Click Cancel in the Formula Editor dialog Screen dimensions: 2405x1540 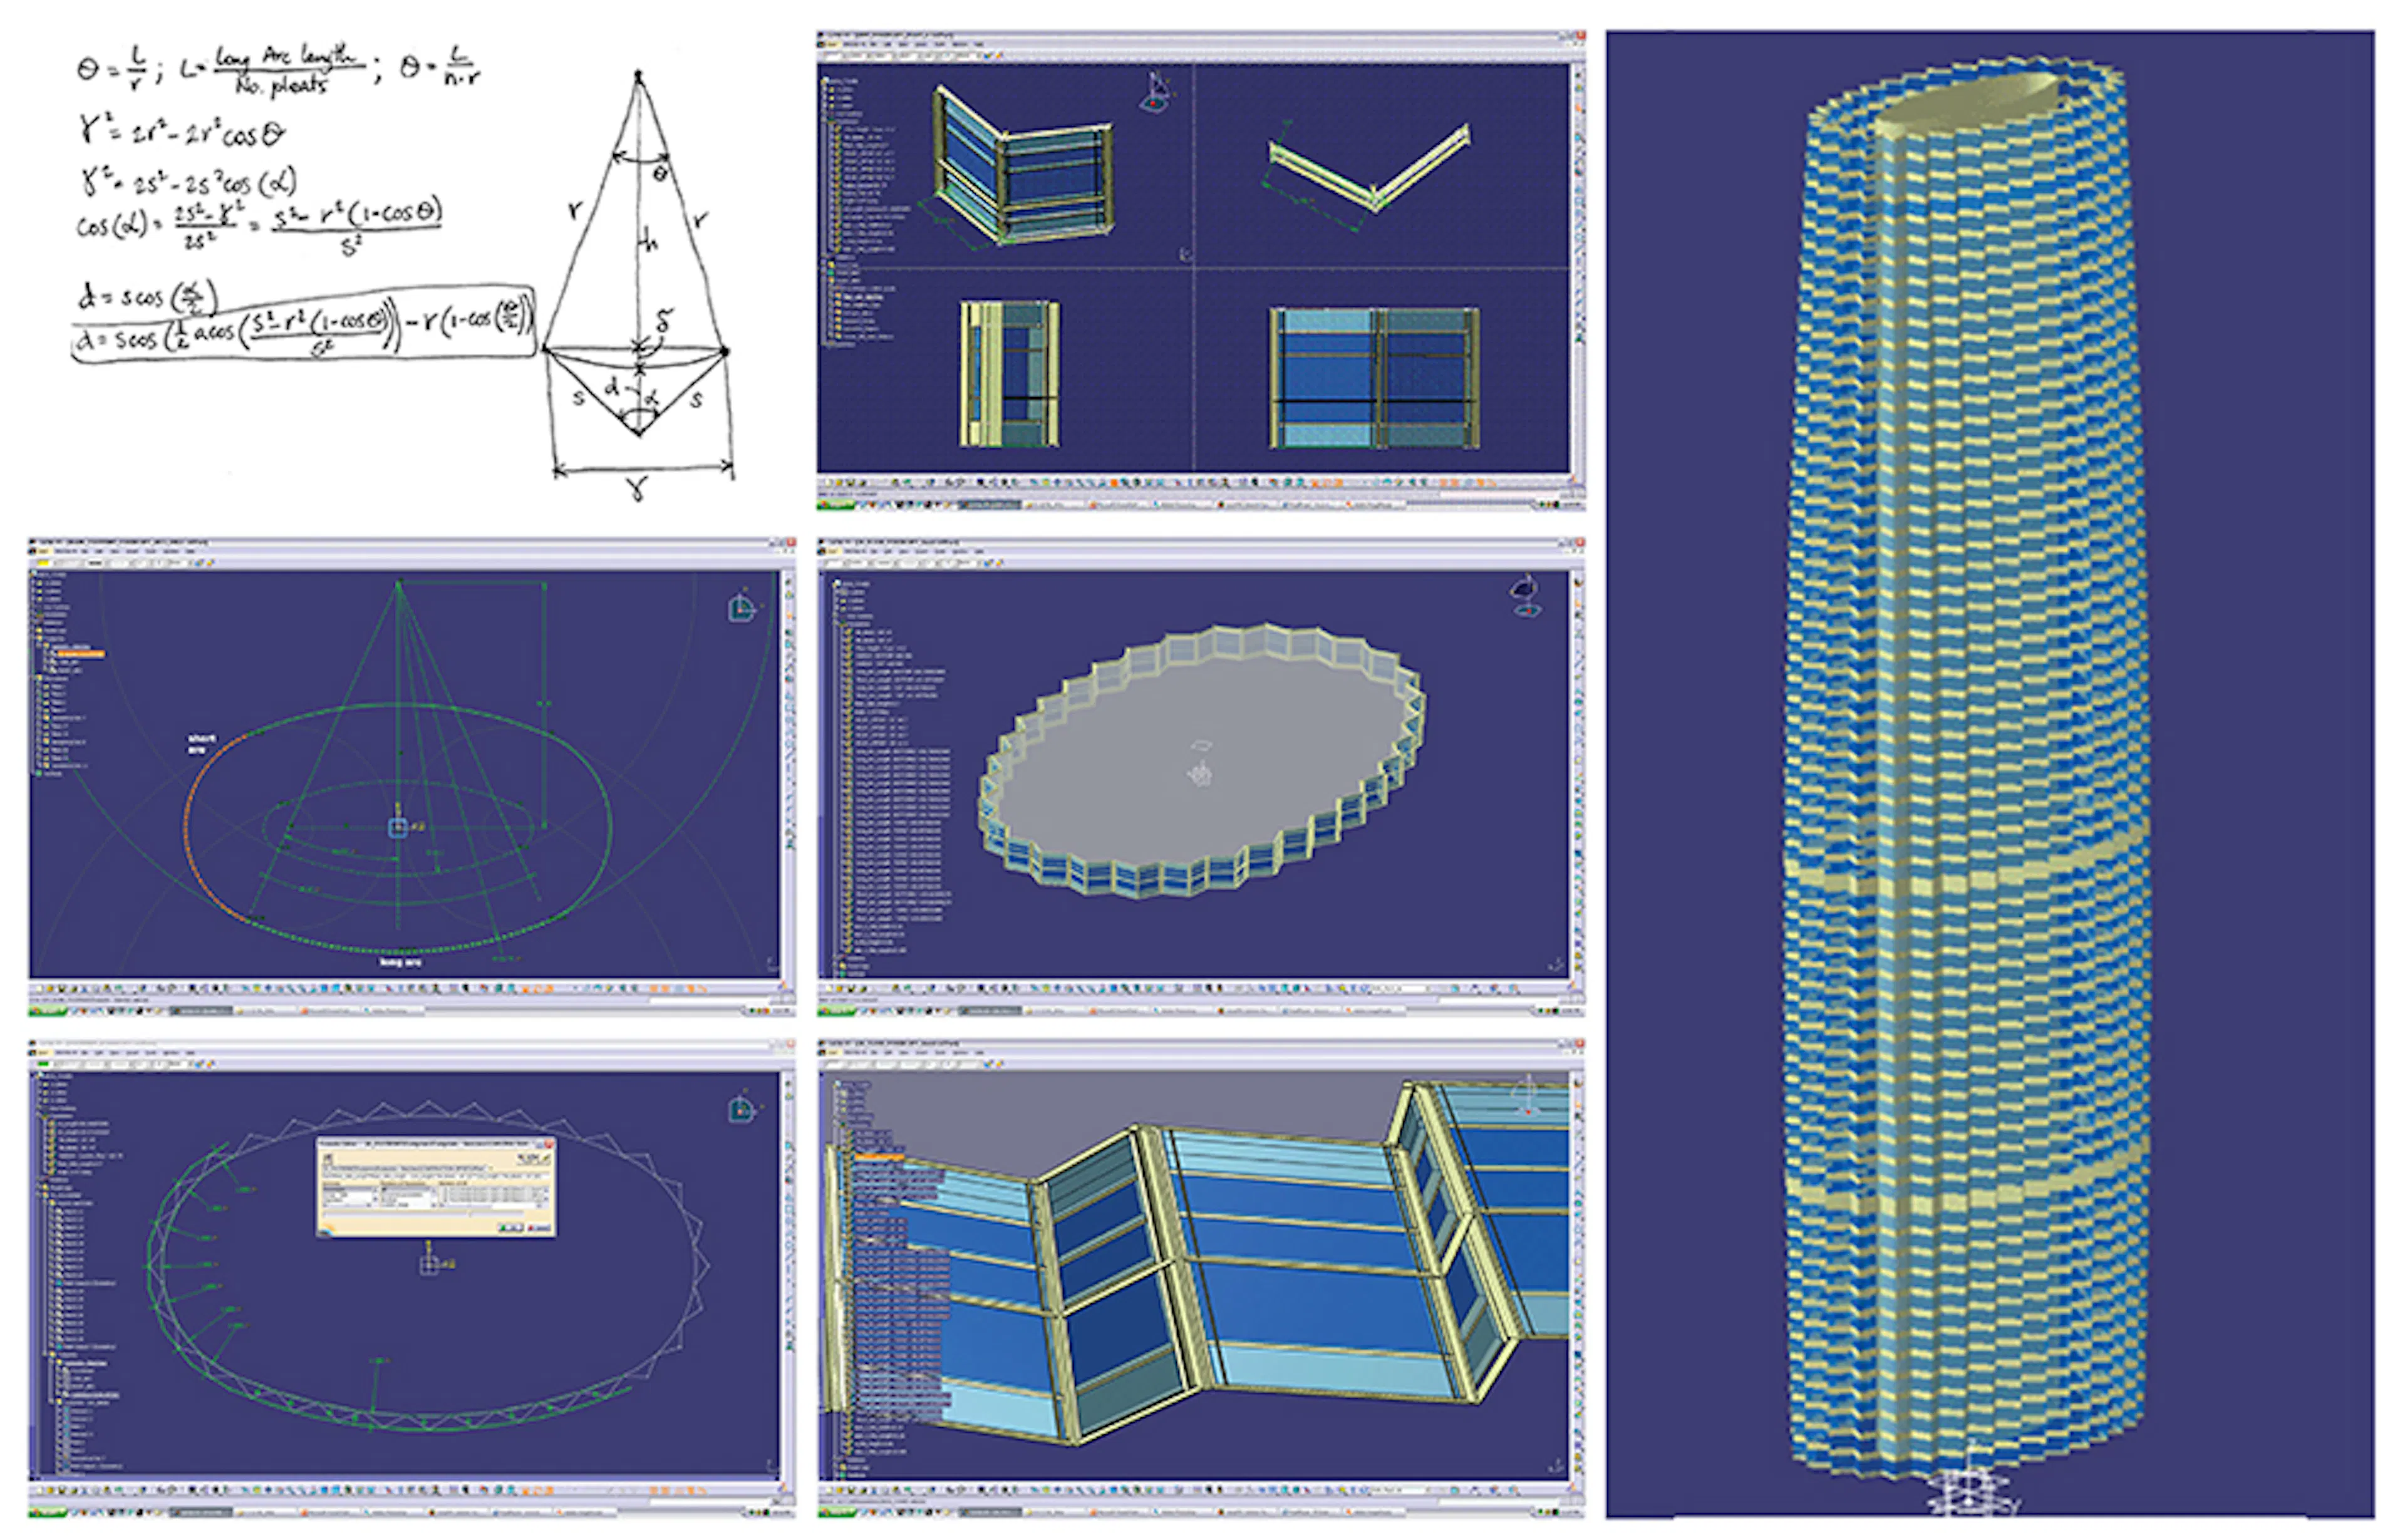[539, 1228]
